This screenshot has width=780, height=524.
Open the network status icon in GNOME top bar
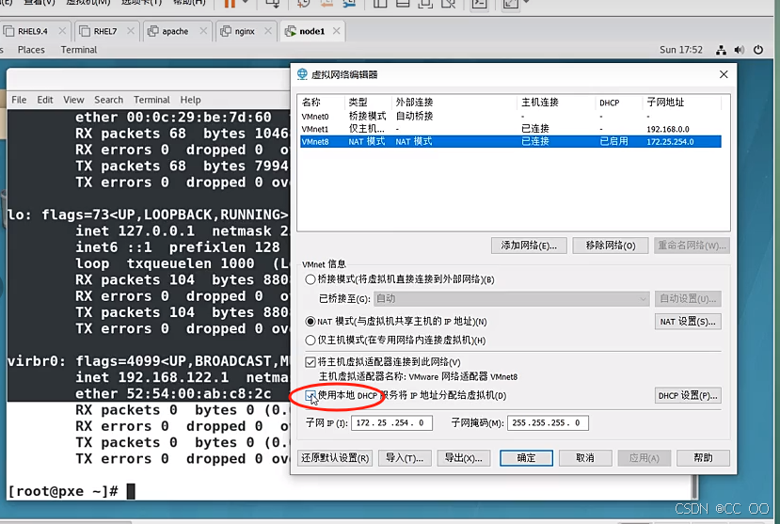pyautogui.click(x=721, y=50)
